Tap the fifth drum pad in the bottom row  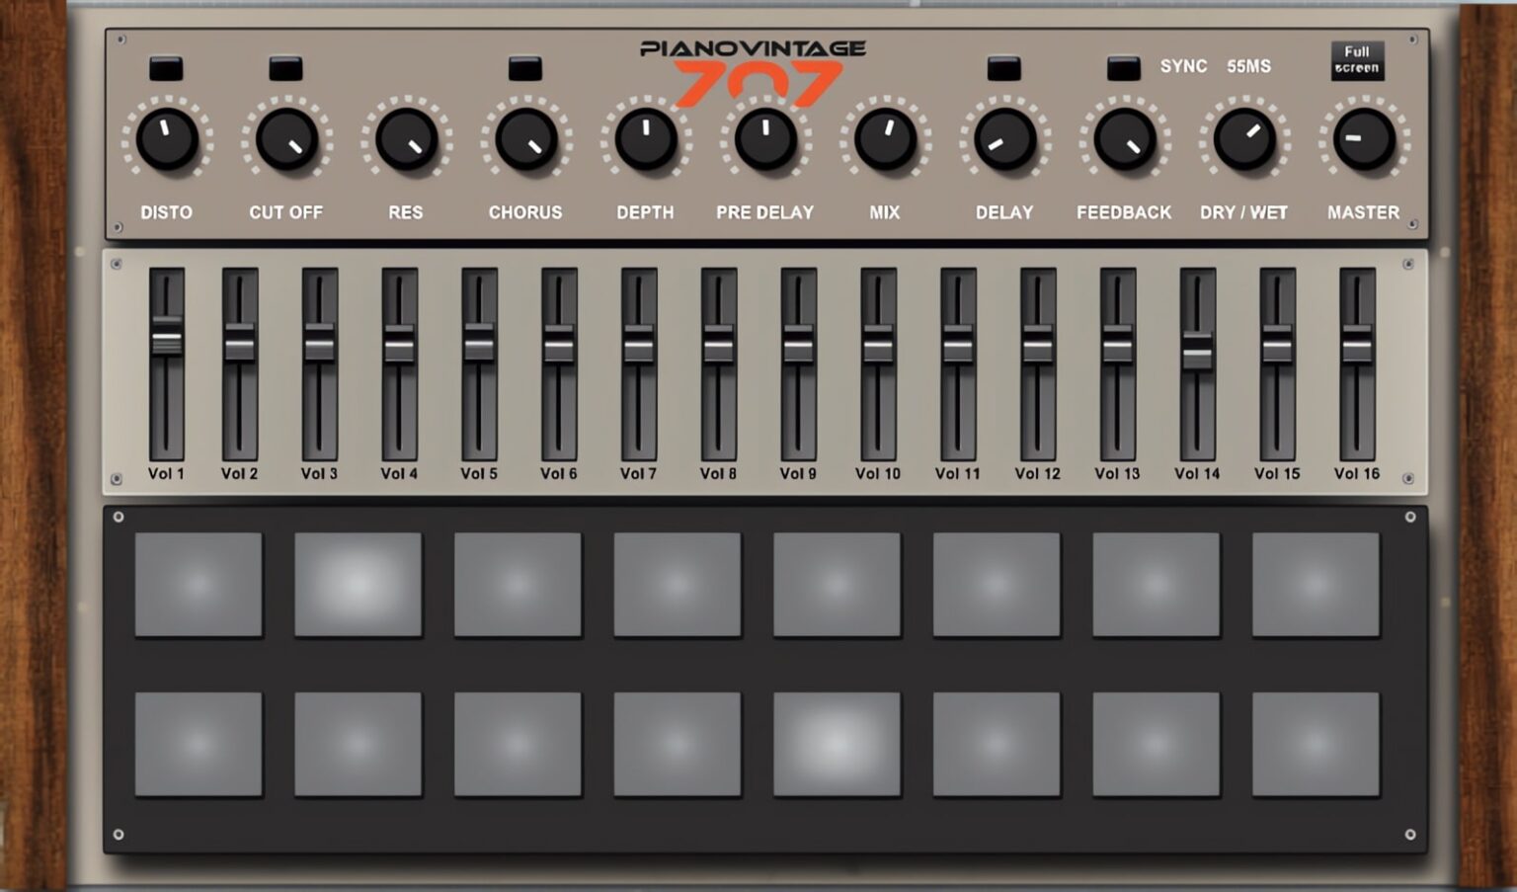click(x=837, y=744)
